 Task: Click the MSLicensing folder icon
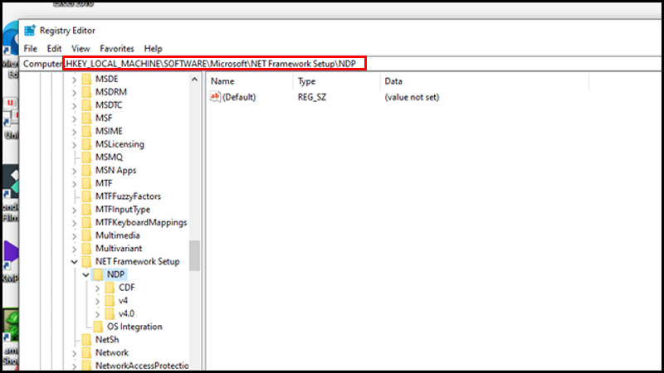(86, 144)
